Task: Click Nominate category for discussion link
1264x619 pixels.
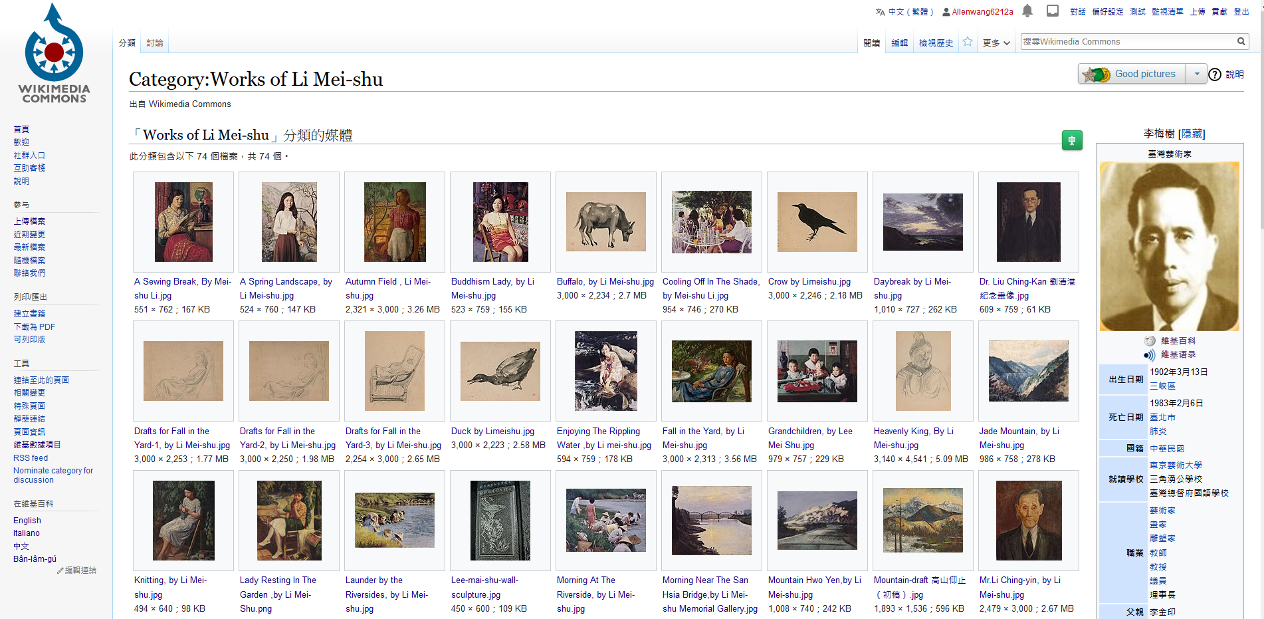Action: pyautogui.click(x=53, y=475)
